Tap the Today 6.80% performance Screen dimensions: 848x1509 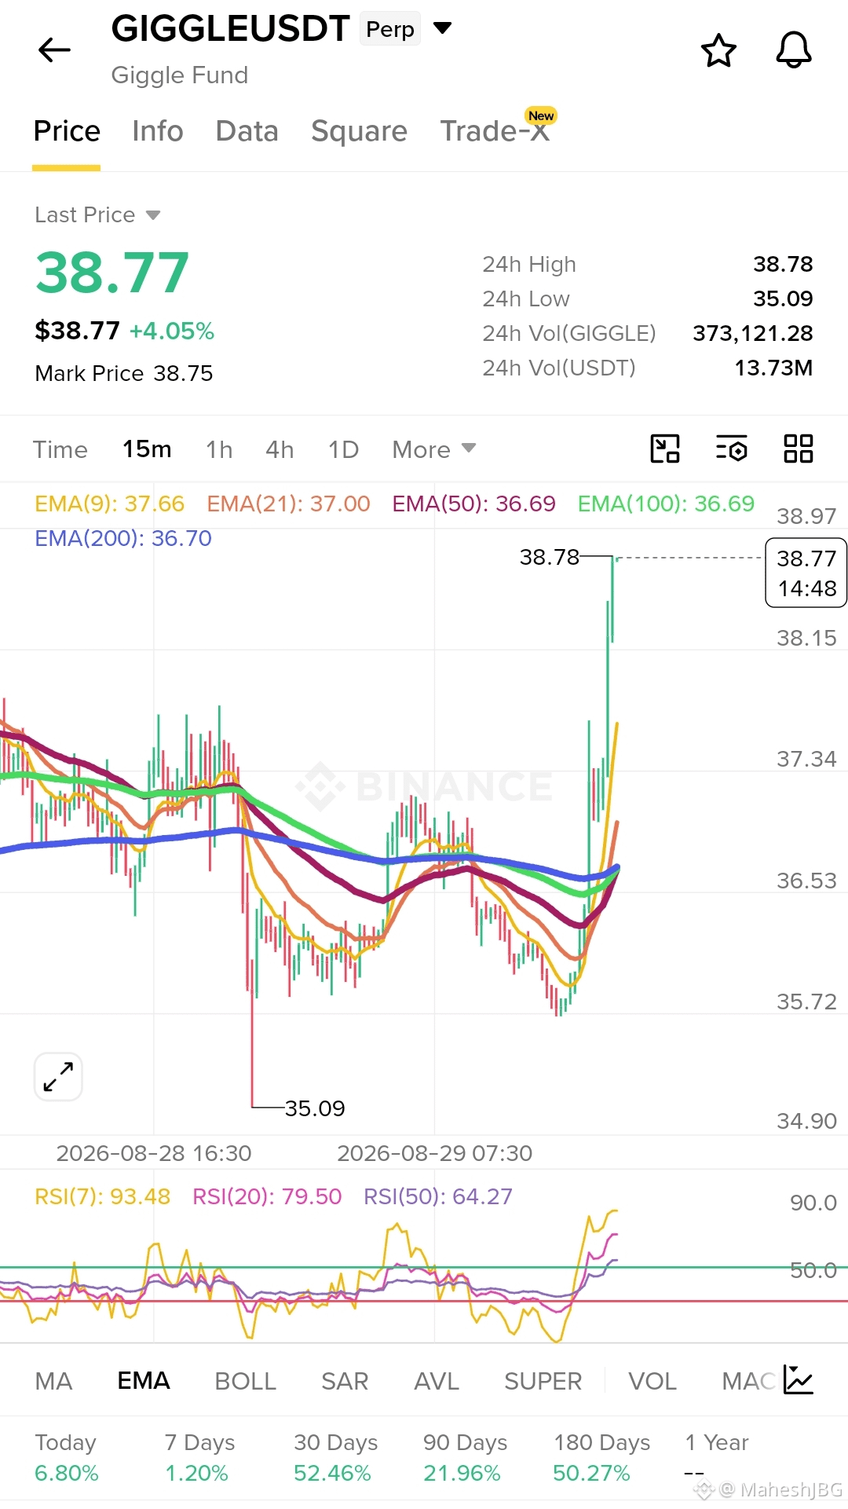pyautogui.click(x=67, y=1457)
